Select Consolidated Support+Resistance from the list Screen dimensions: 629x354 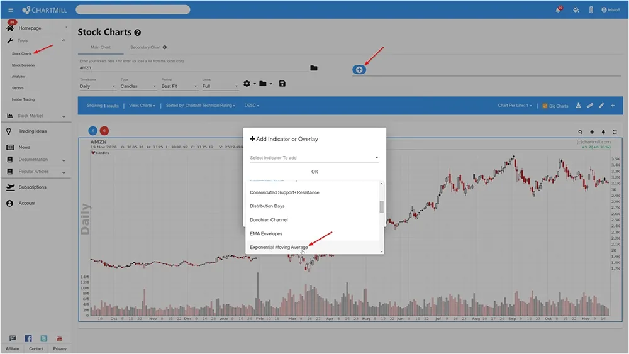coord(312,192)
